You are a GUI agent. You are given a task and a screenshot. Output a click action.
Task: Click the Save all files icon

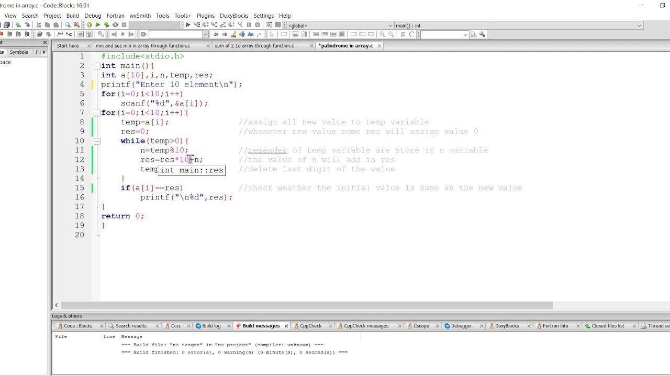tap(7, 25)
